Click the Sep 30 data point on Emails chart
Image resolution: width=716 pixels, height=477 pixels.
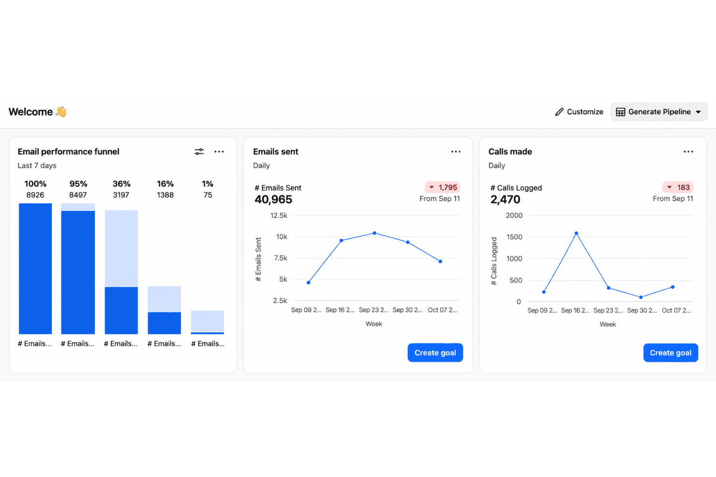[x=408, y=242]
